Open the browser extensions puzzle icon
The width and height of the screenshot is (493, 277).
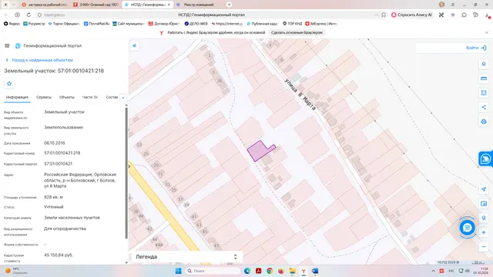click(464, 15)
